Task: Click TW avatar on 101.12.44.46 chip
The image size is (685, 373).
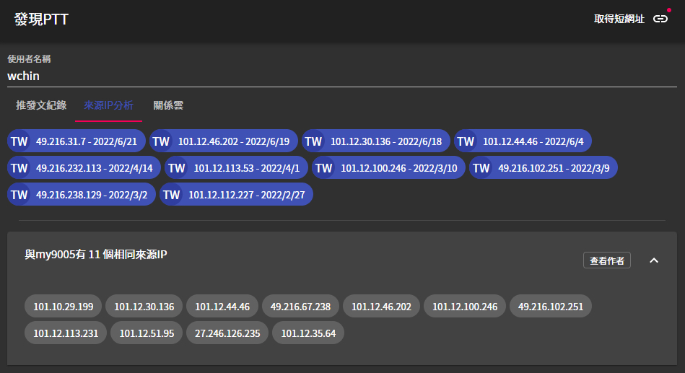Action: pyautogui.click(x=466, y=141)
